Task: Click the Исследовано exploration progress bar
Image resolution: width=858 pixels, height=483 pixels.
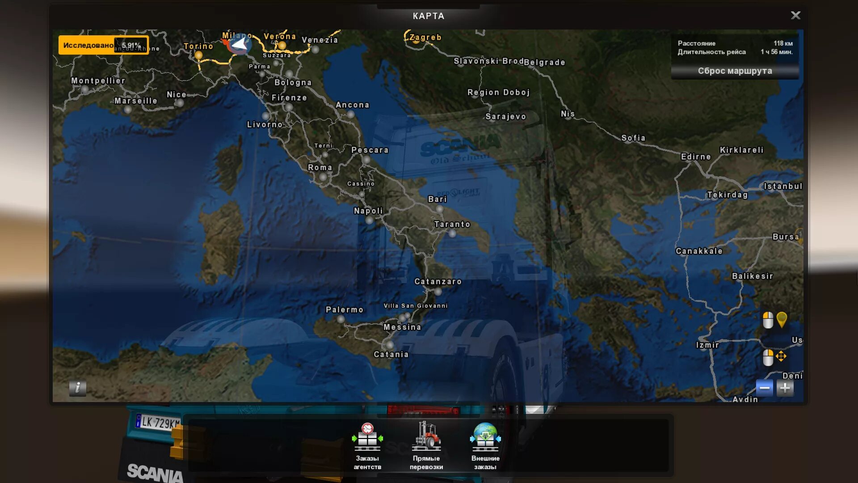Action: [x=103, y=45]
